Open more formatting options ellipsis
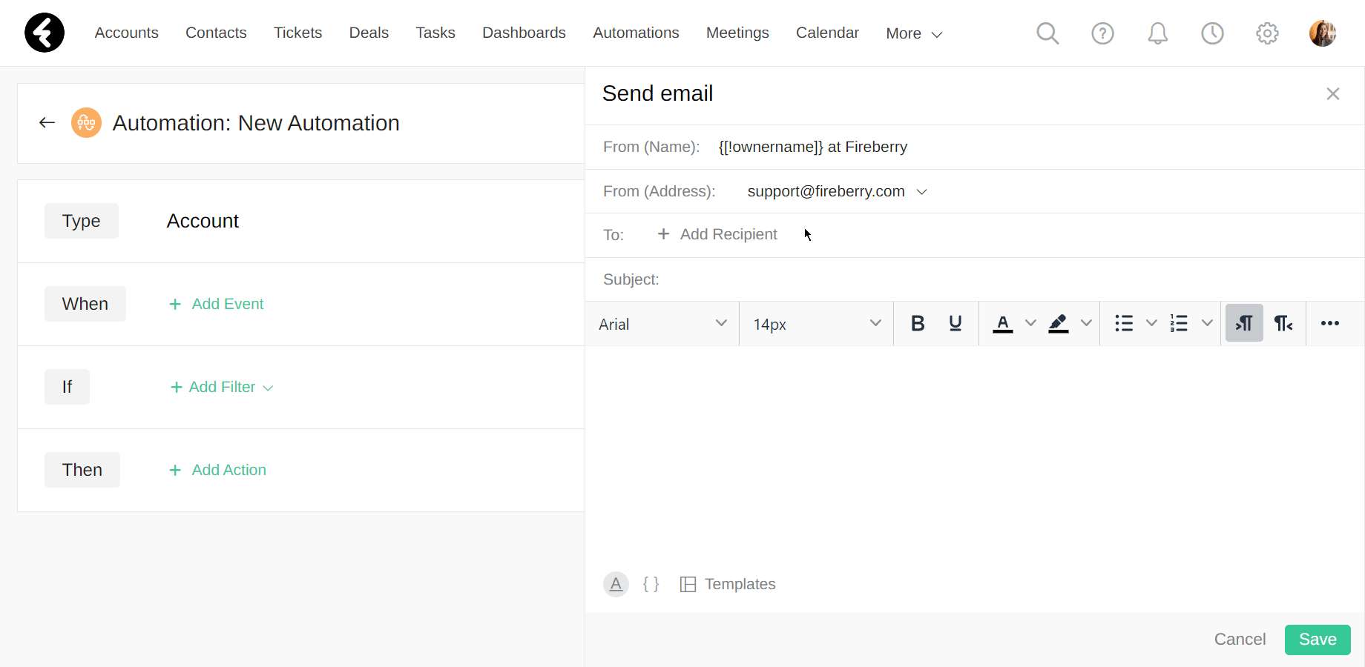Image resolution: width=1365 pixels, height=667 pixels. pos(1330,323)
